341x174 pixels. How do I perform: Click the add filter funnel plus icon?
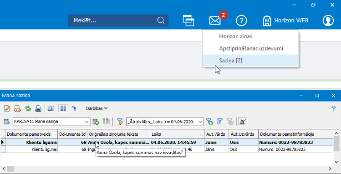pos(209,122)
